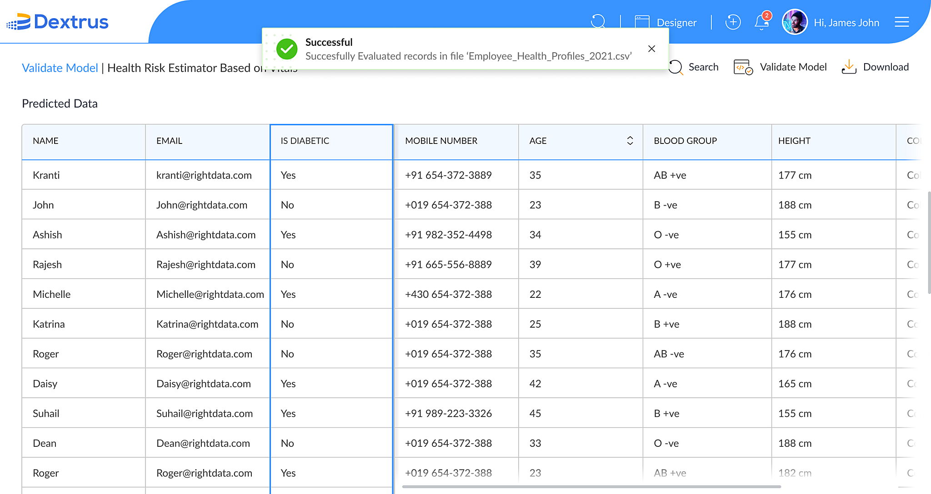Click the Download arrow icon
931x494 pixels.
coord(849,67)
